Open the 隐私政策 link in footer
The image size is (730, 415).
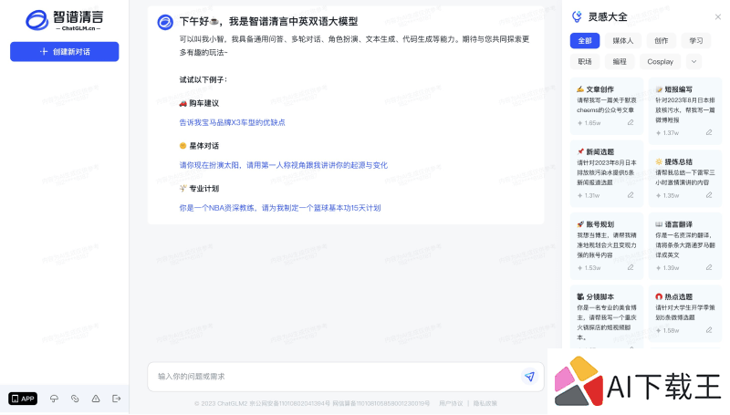click(485, 403)
